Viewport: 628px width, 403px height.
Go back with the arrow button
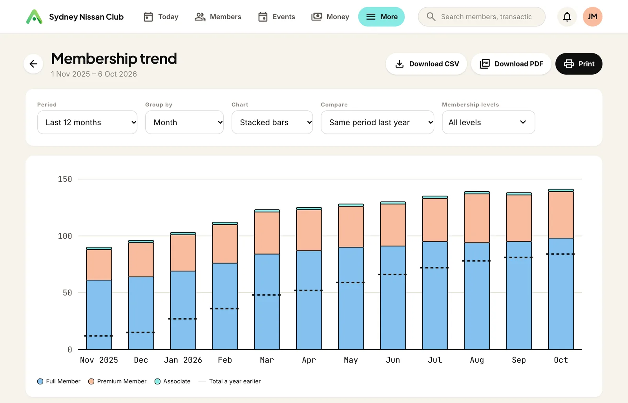tap(33, 64)
